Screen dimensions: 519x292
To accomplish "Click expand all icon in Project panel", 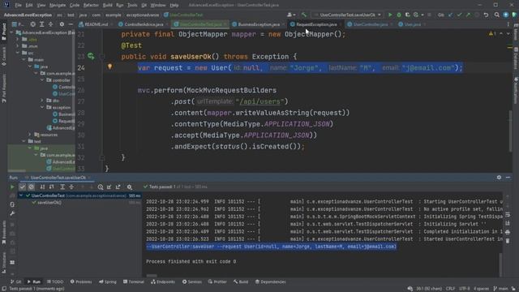I will click(41, 24).
